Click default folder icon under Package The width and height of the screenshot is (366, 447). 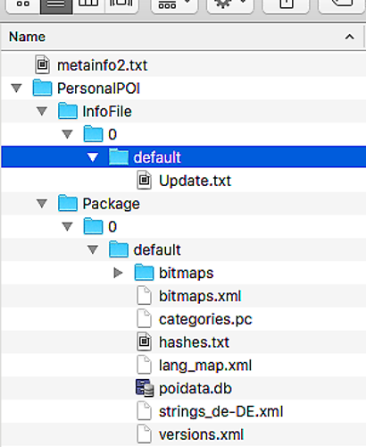pos(119,249)
